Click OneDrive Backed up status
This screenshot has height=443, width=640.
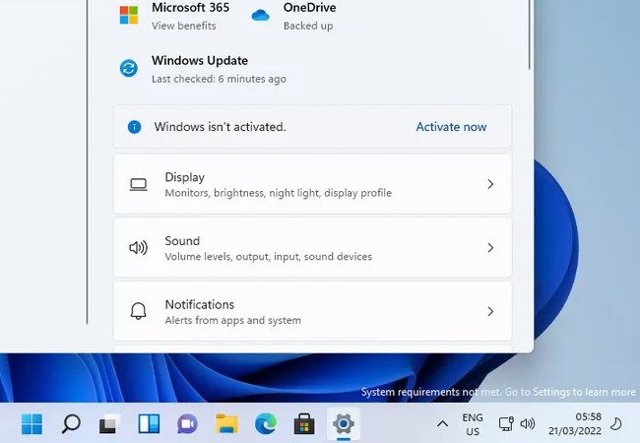(x=308, y=26)
